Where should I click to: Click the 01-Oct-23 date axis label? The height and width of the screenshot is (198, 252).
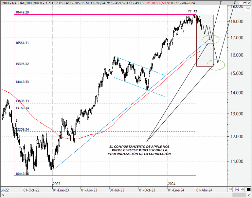pos(147,190)
